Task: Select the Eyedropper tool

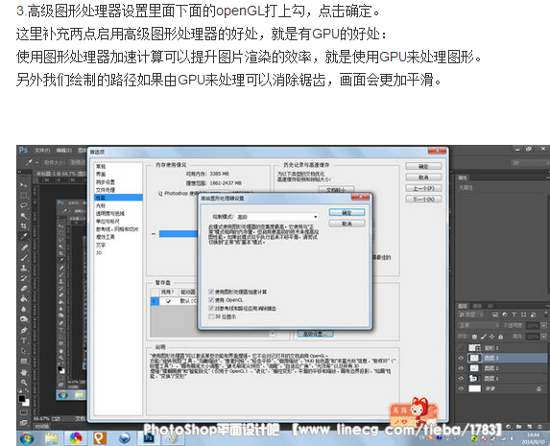Action: click(23, 236)
